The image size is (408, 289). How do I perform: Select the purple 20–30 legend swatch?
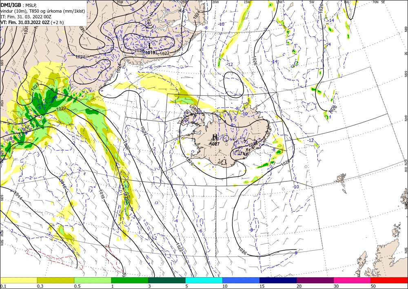pos(315,280)
